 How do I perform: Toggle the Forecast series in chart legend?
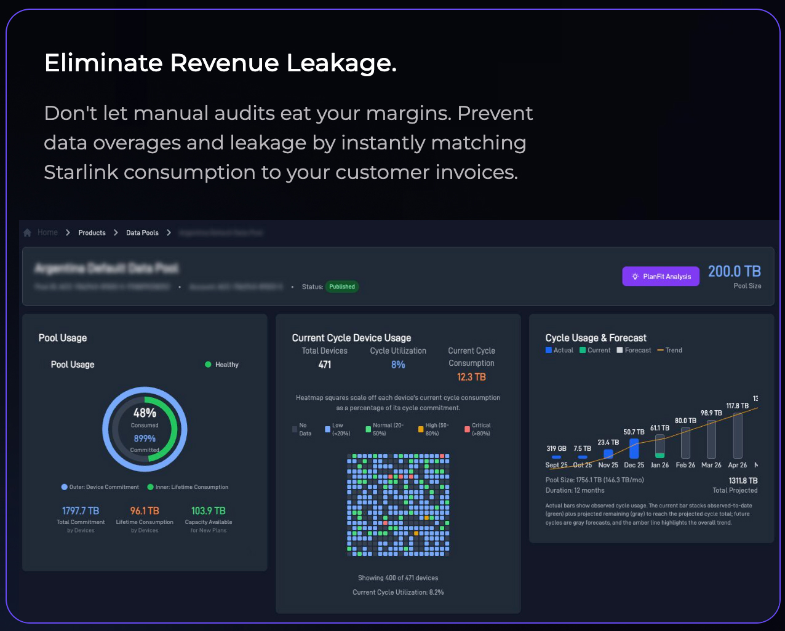point(634,350)
